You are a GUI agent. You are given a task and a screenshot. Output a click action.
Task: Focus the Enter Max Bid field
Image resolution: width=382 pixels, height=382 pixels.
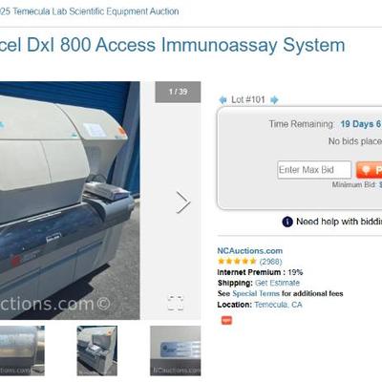click(x=314, y=170)
